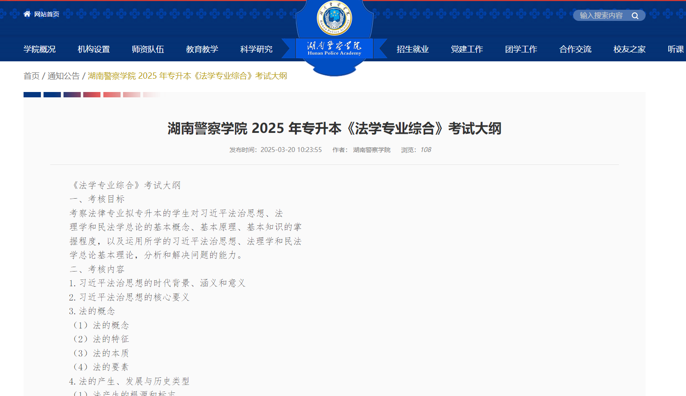Click the heading 二、考核内容
686x396 pixels.
pyautogui.click(x=97, y=269)
